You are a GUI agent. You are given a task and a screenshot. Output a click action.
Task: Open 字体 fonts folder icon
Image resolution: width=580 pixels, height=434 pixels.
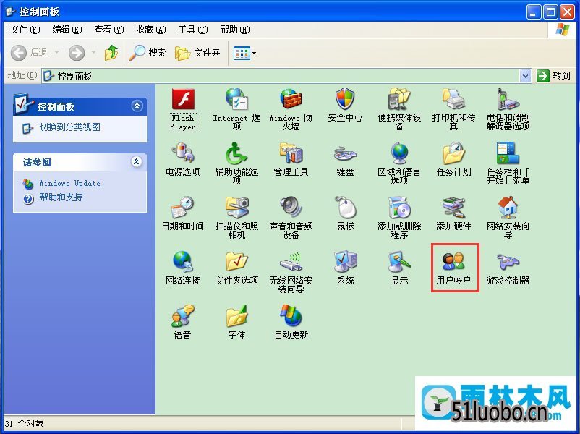[x=236, y=322]
